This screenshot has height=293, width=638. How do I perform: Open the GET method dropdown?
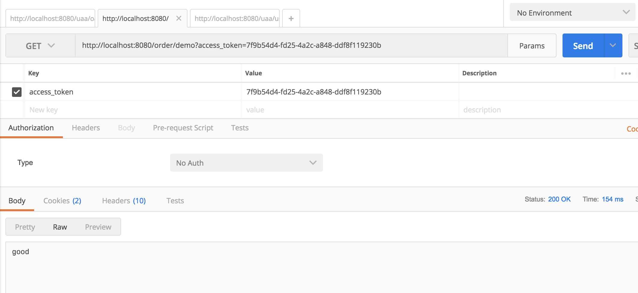(40, 46)
